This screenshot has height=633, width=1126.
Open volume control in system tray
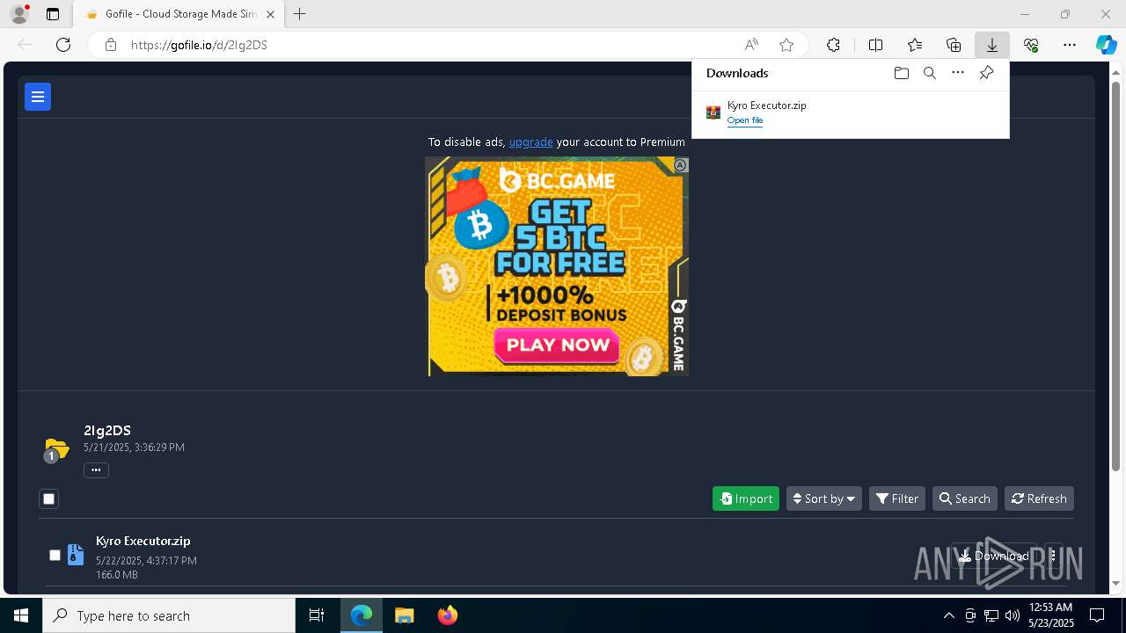click(1012, 615)
